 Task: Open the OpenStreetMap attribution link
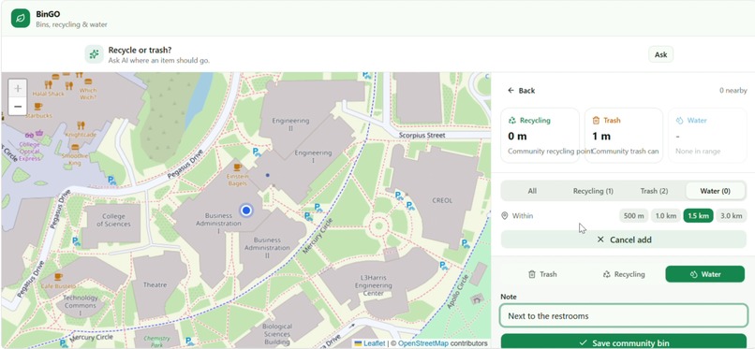click(x=422, y=343)
